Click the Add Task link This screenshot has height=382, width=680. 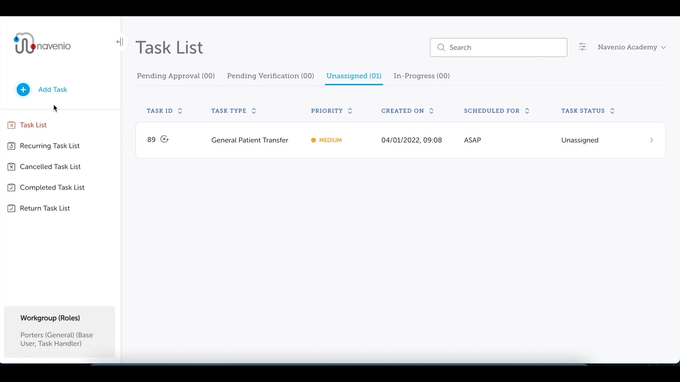pos(53,90)
